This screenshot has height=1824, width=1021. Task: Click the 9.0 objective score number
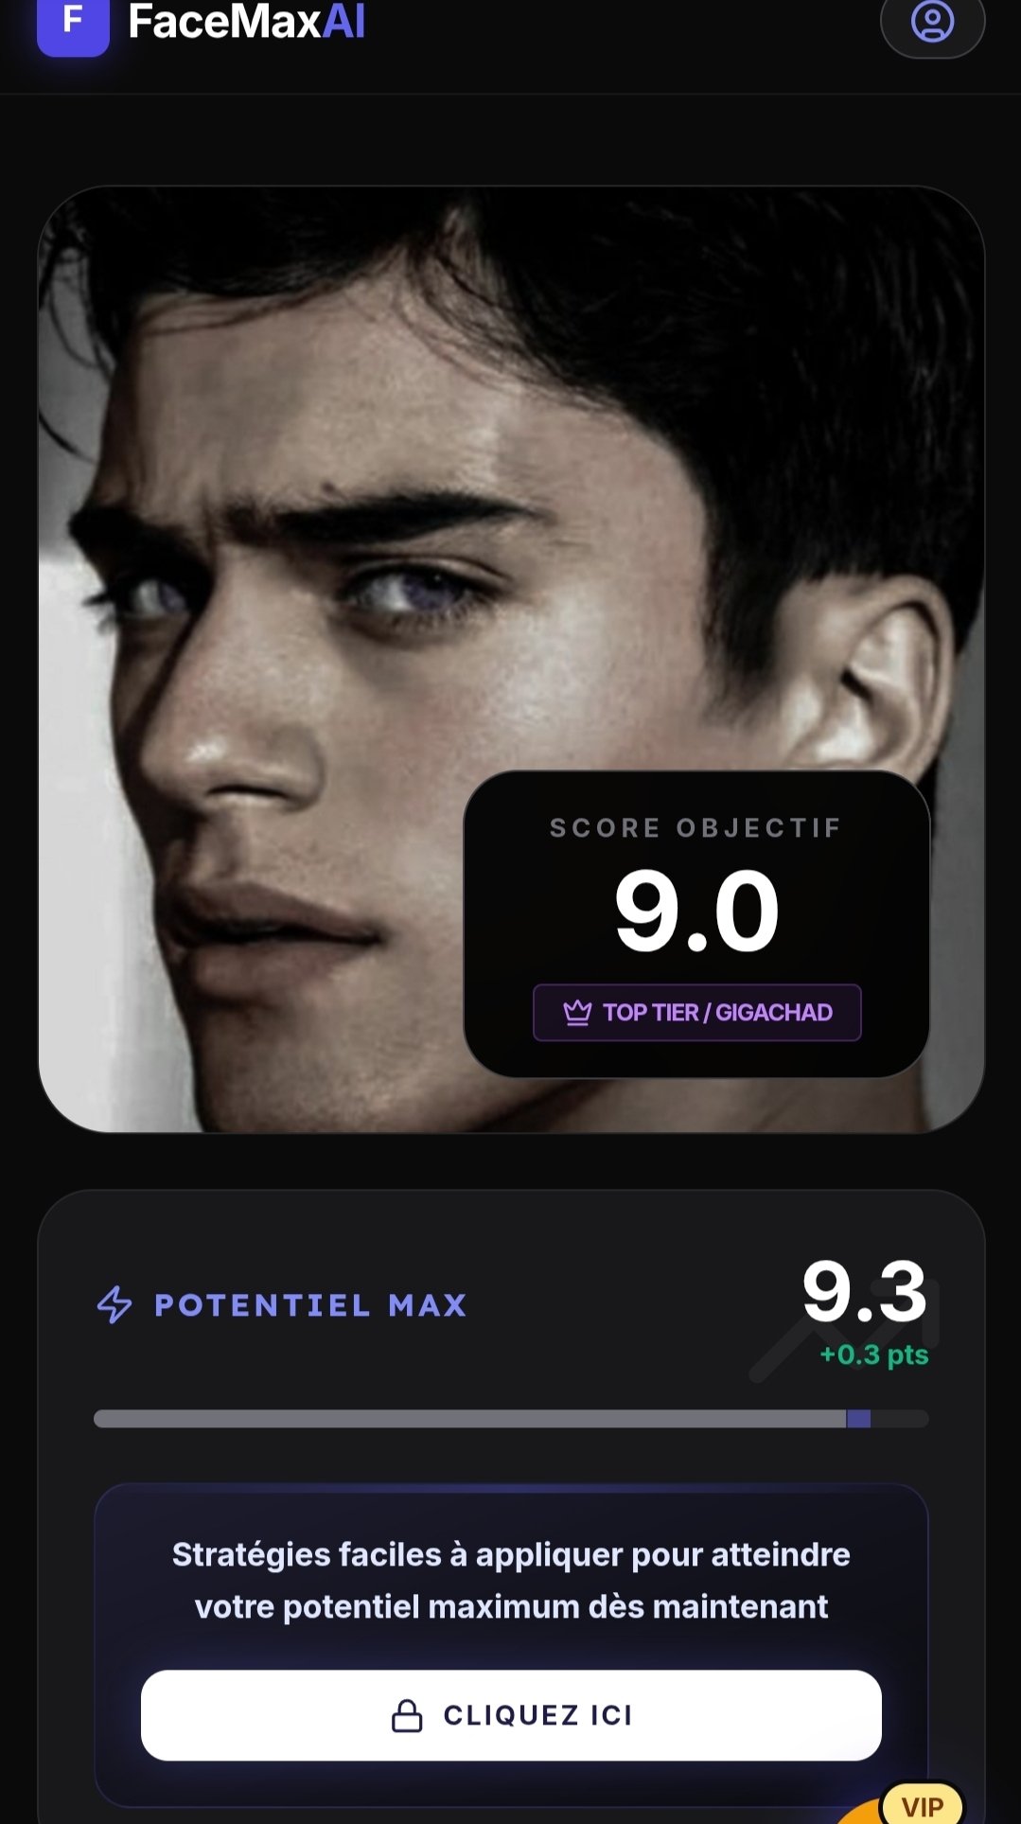pyautogui.click(x=697, y=912)
